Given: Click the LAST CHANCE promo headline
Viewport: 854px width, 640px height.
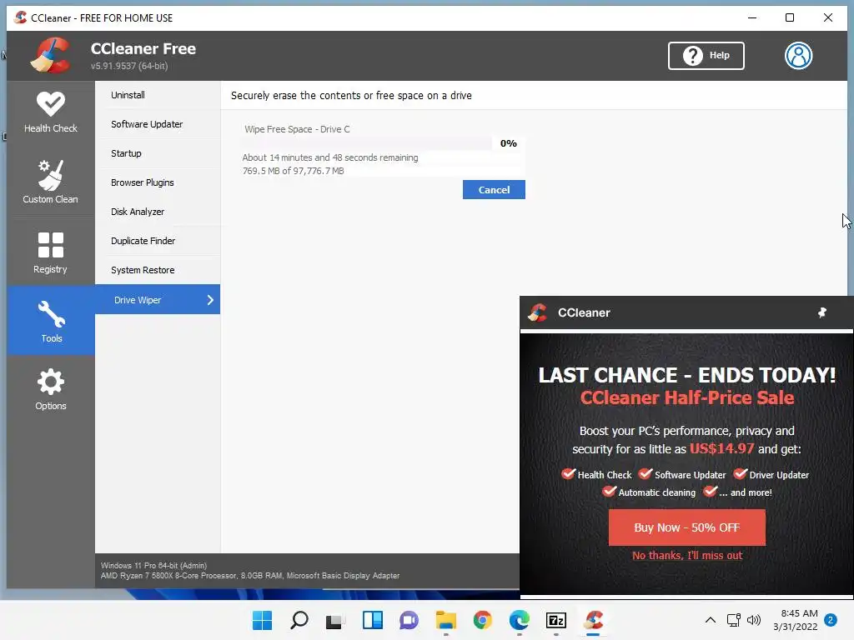Looking at the screenshot, I should 687,375.
